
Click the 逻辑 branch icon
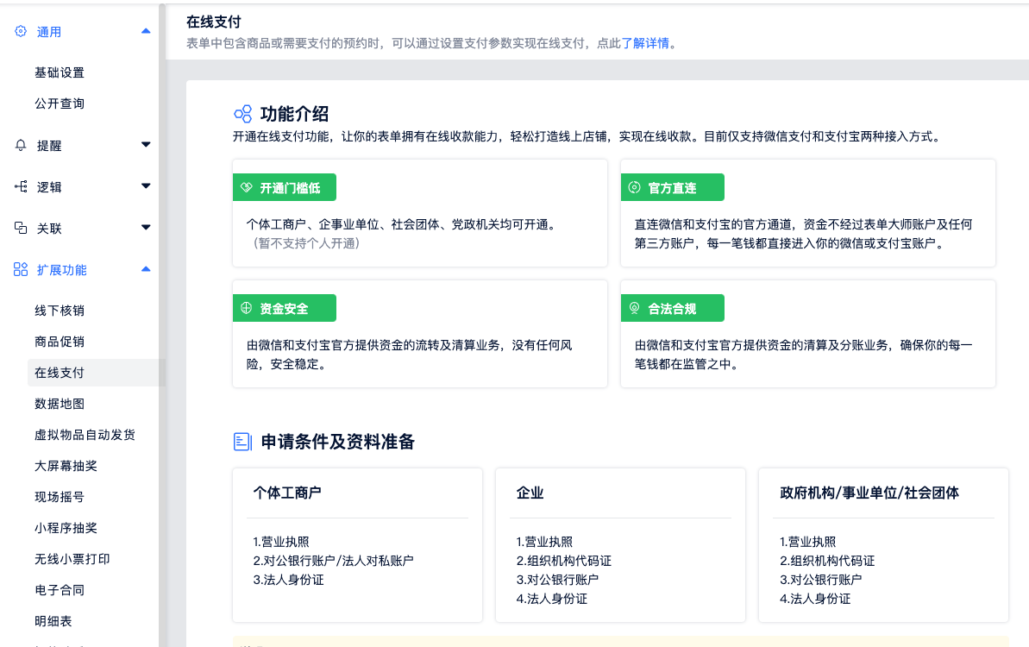coord(21,187)
